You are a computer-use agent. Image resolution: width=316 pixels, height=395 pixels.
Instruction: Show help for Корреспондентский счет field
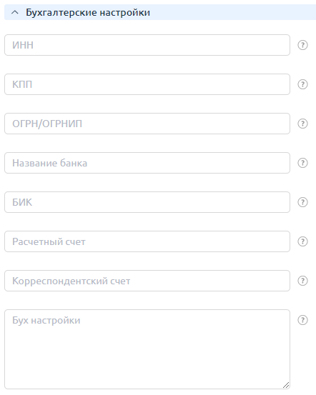[302, 281]
